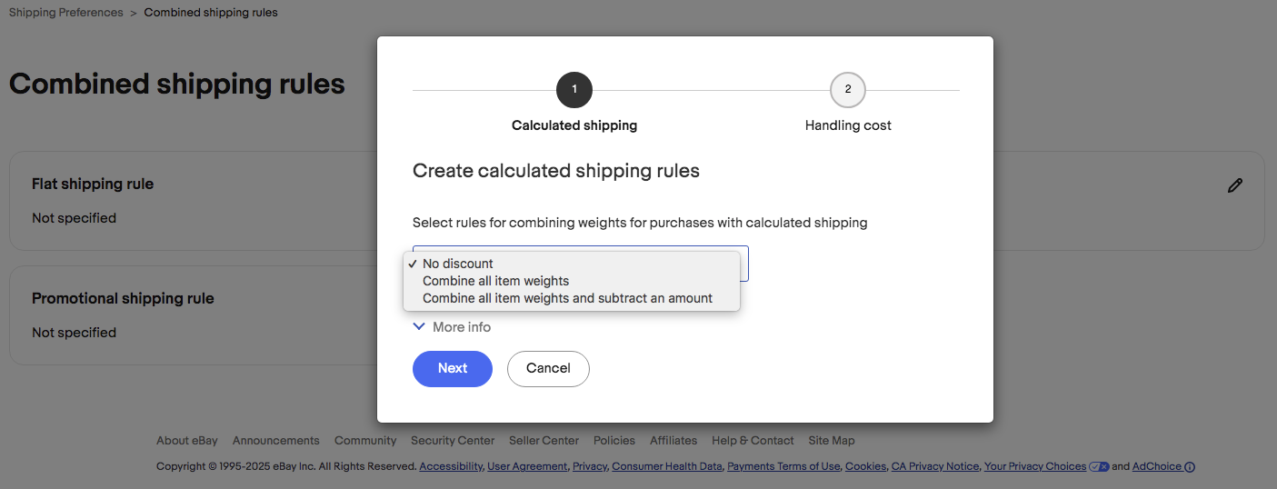Select the No discount option
This screenshot has height=489, width=1277.
coord(458,264)
